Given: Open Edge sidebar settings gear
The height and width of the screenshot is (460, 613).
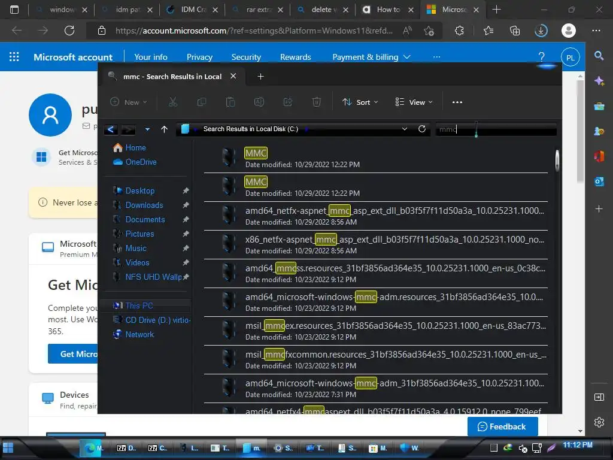Looking at the screenshot, I should click(599, 422).
